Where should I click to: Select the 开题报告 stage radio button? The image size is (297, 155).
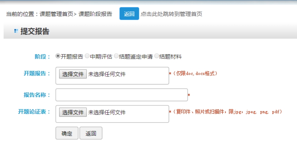(x=58, y=56)
